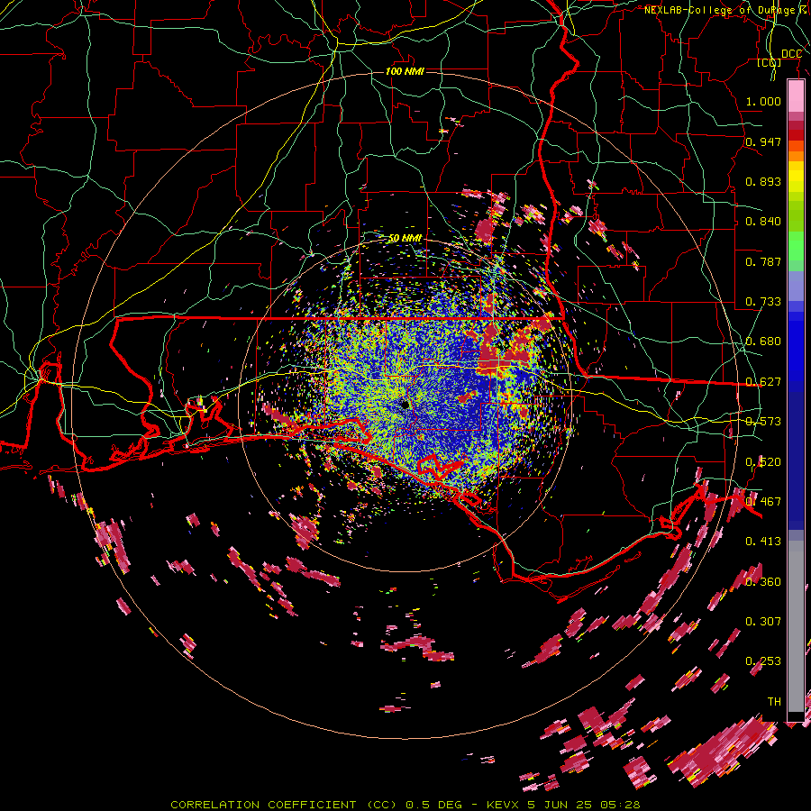Pick the lavender color bar segment

(796, 286)
